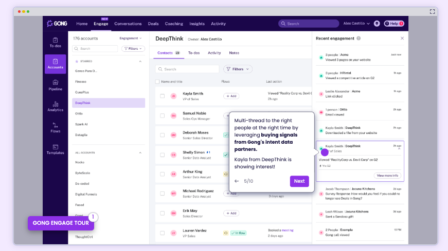448x251 pixels.
Task: Open Flows in the sidebar
Action: (56, 128)
